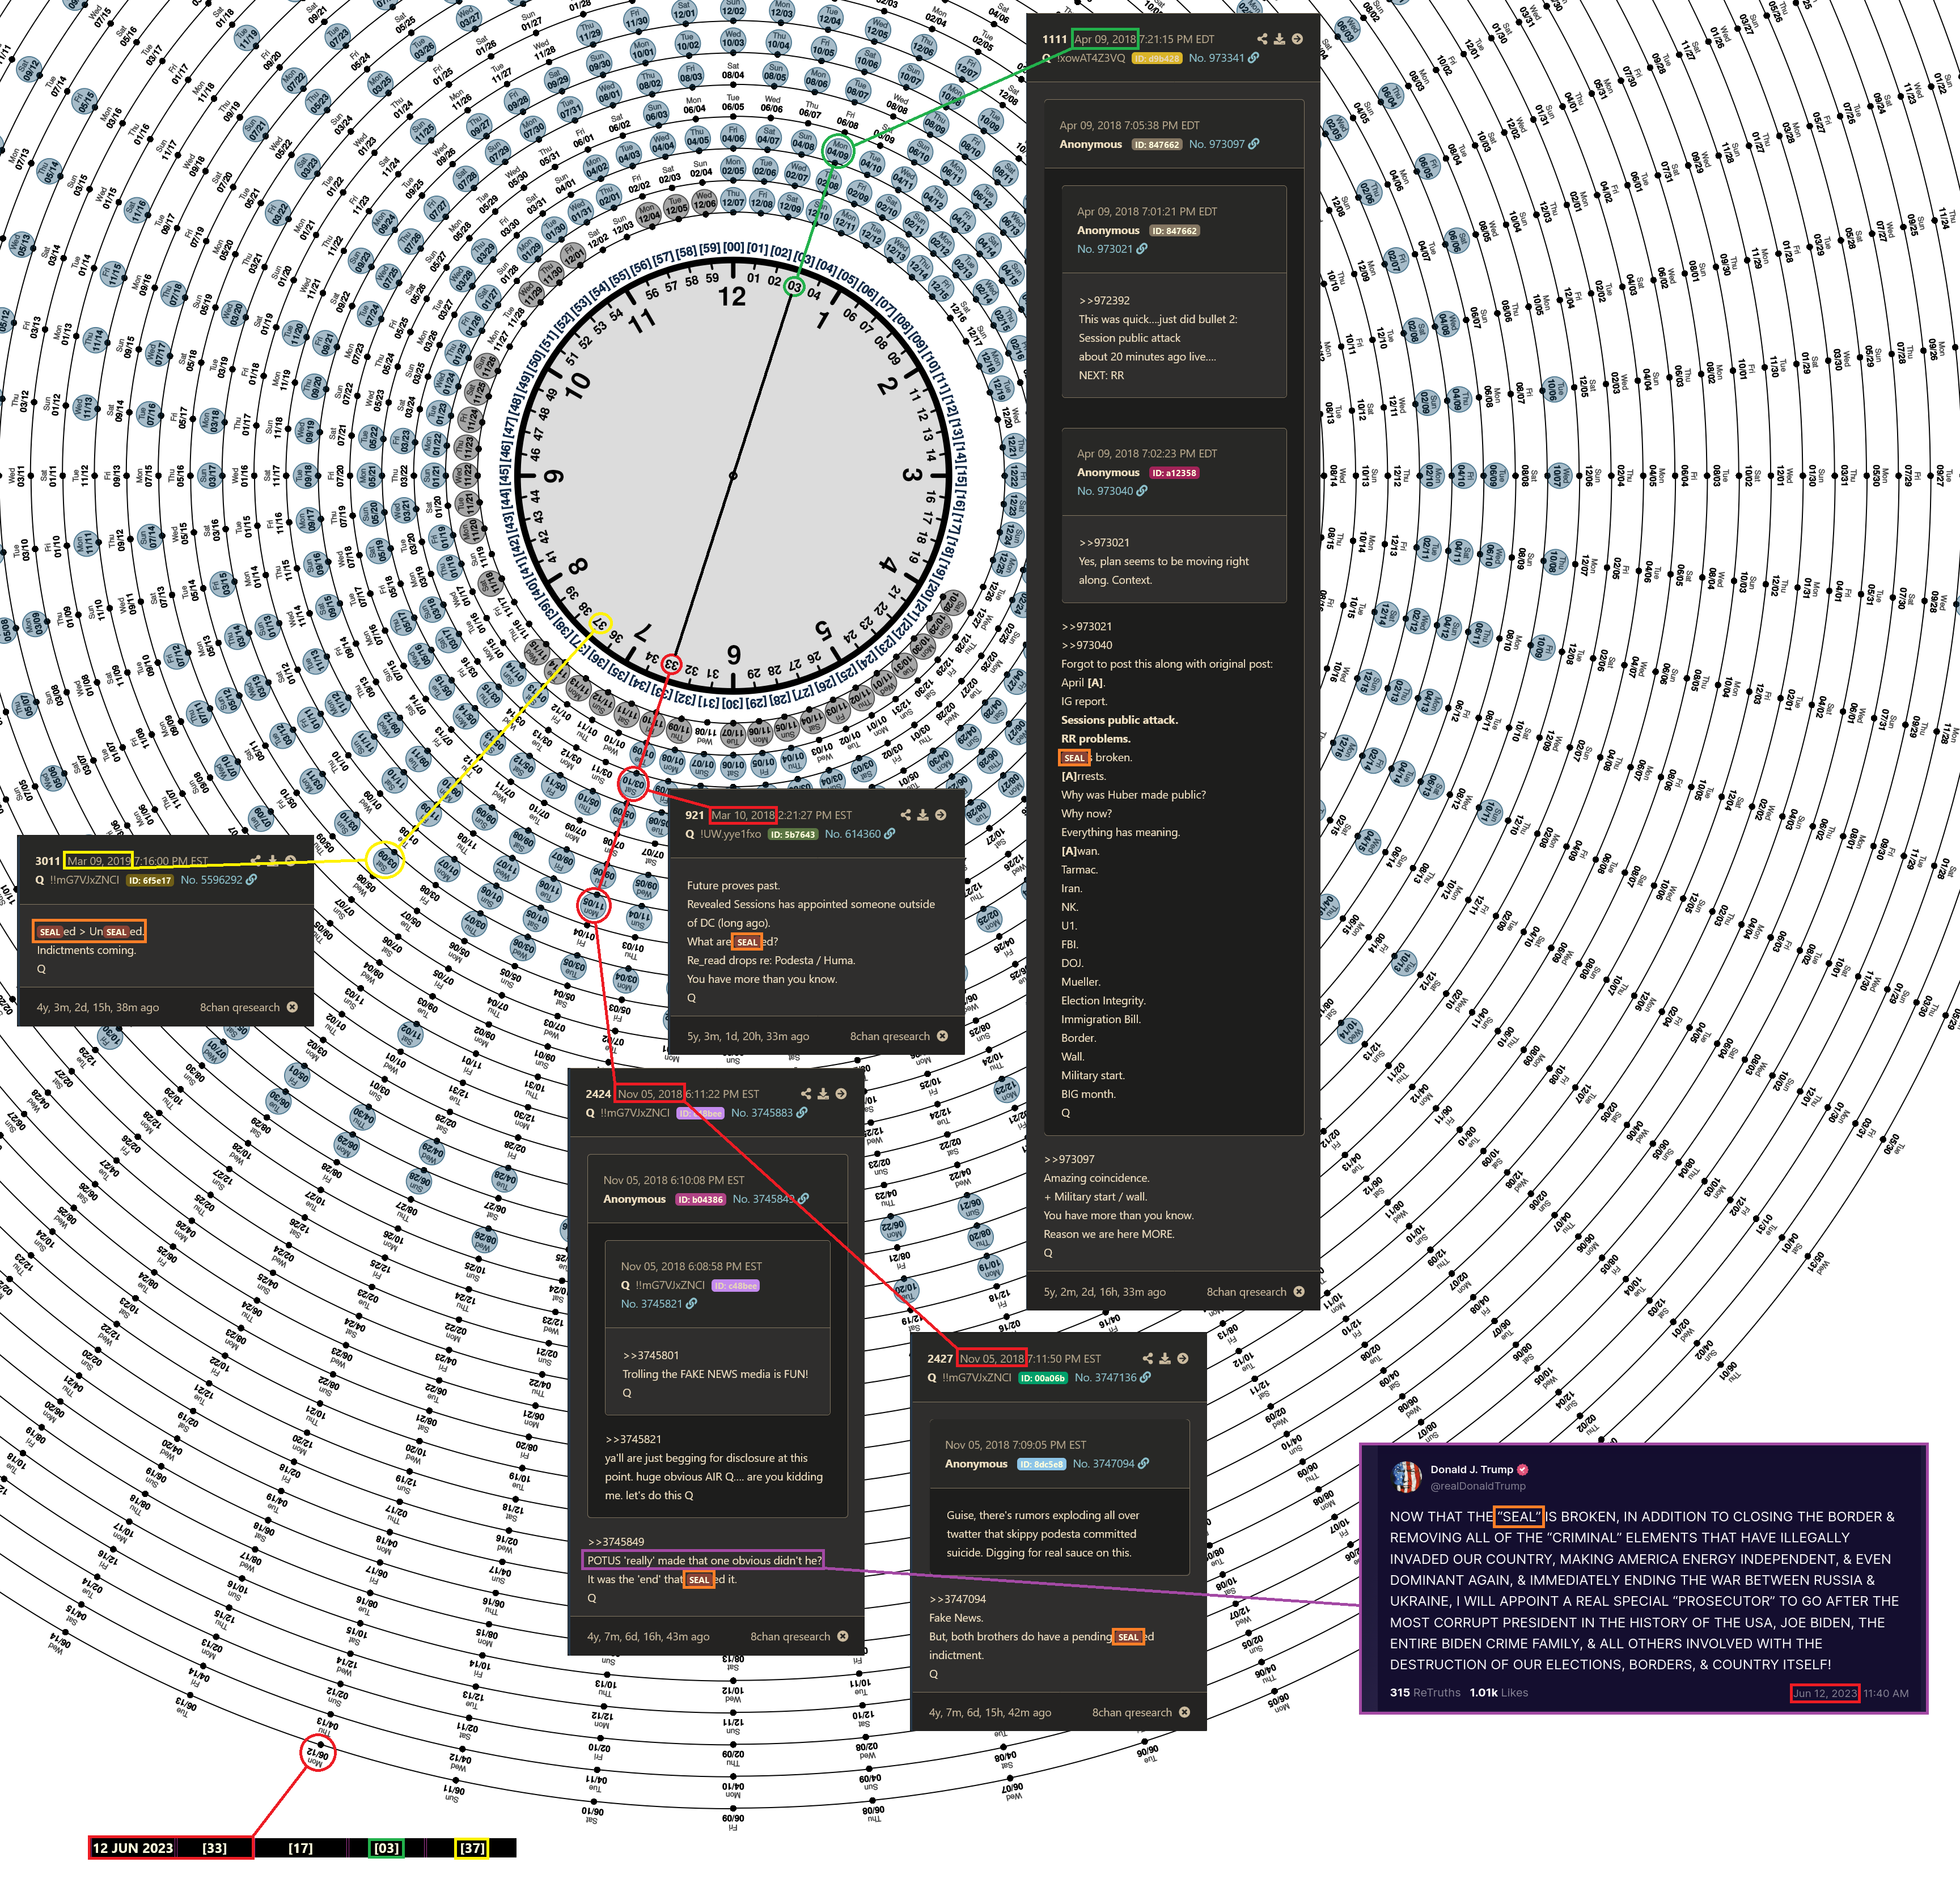
Task: Click the blue ID: 8dc5e8 badge
Action: coord(1041,1464)
